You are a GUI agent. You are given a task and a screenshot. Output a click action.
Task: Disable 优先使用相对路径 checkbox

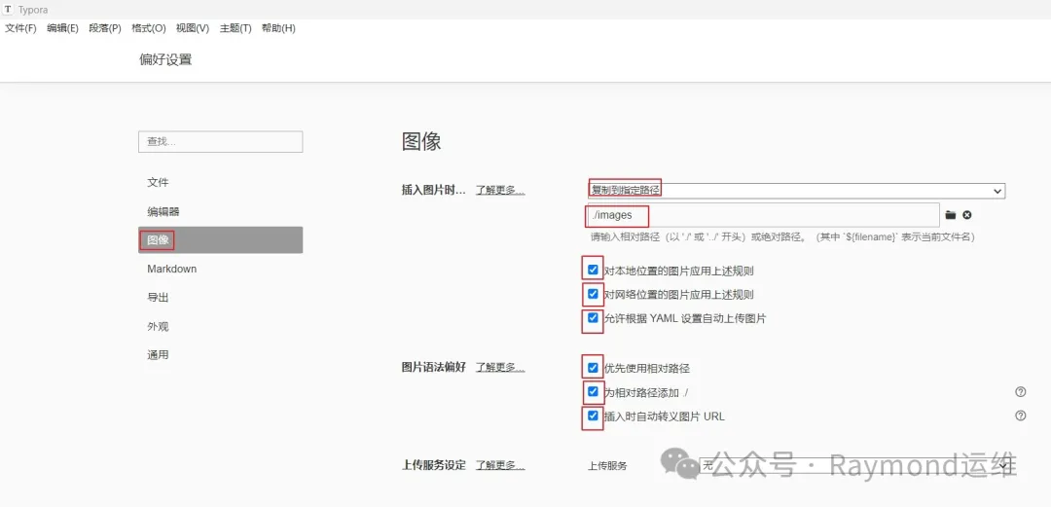pos(593,368)
